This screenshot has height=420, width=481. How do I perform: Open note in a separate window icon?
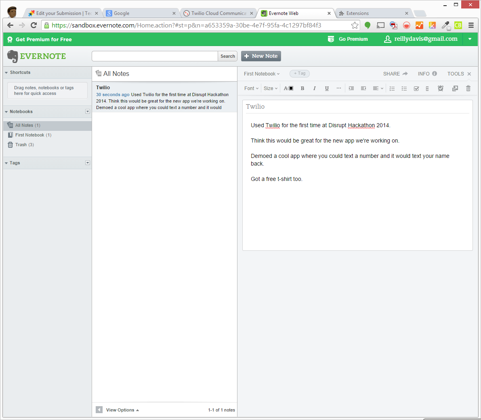[455, 88]
